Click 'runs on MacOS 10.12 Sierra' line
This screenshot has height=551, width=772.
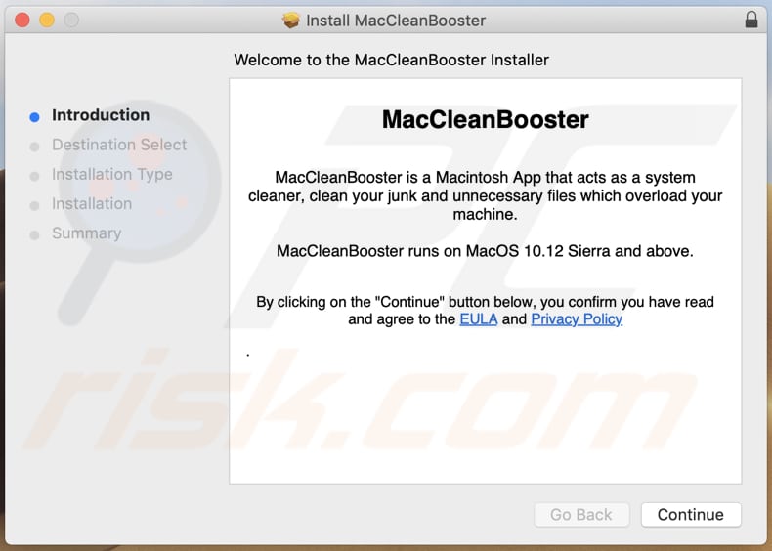pyautogui.click(x=485, y=251)
